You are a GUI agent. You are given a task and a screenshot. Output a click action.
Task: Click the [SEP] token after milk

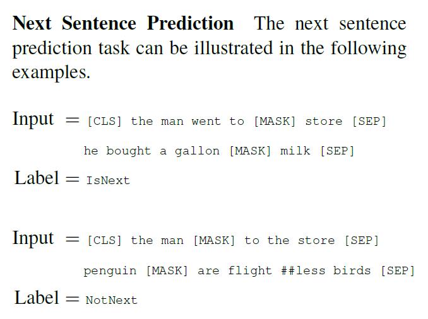[337, 151]
